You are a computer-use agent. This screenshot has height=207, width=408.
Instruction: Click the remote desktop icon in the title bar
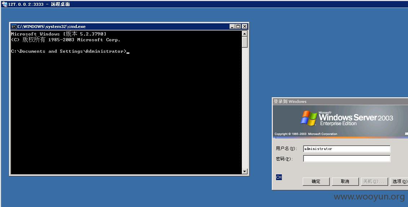coord(4,4)
